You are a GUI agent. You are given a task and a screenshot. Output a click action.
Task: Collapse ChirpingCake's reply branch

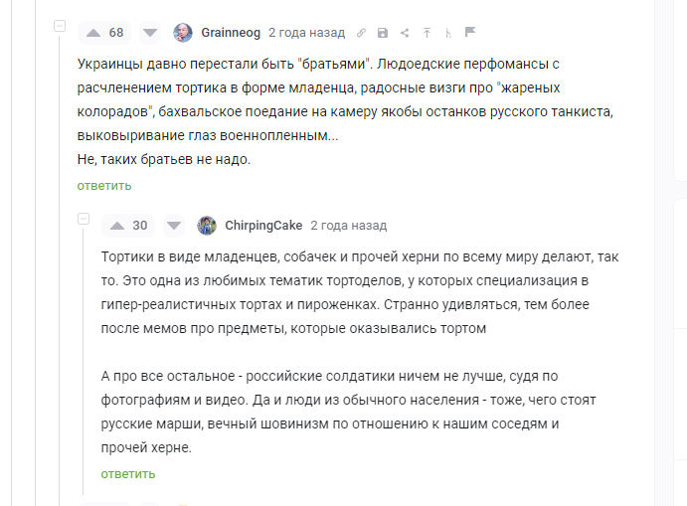(x=84, y=219)
